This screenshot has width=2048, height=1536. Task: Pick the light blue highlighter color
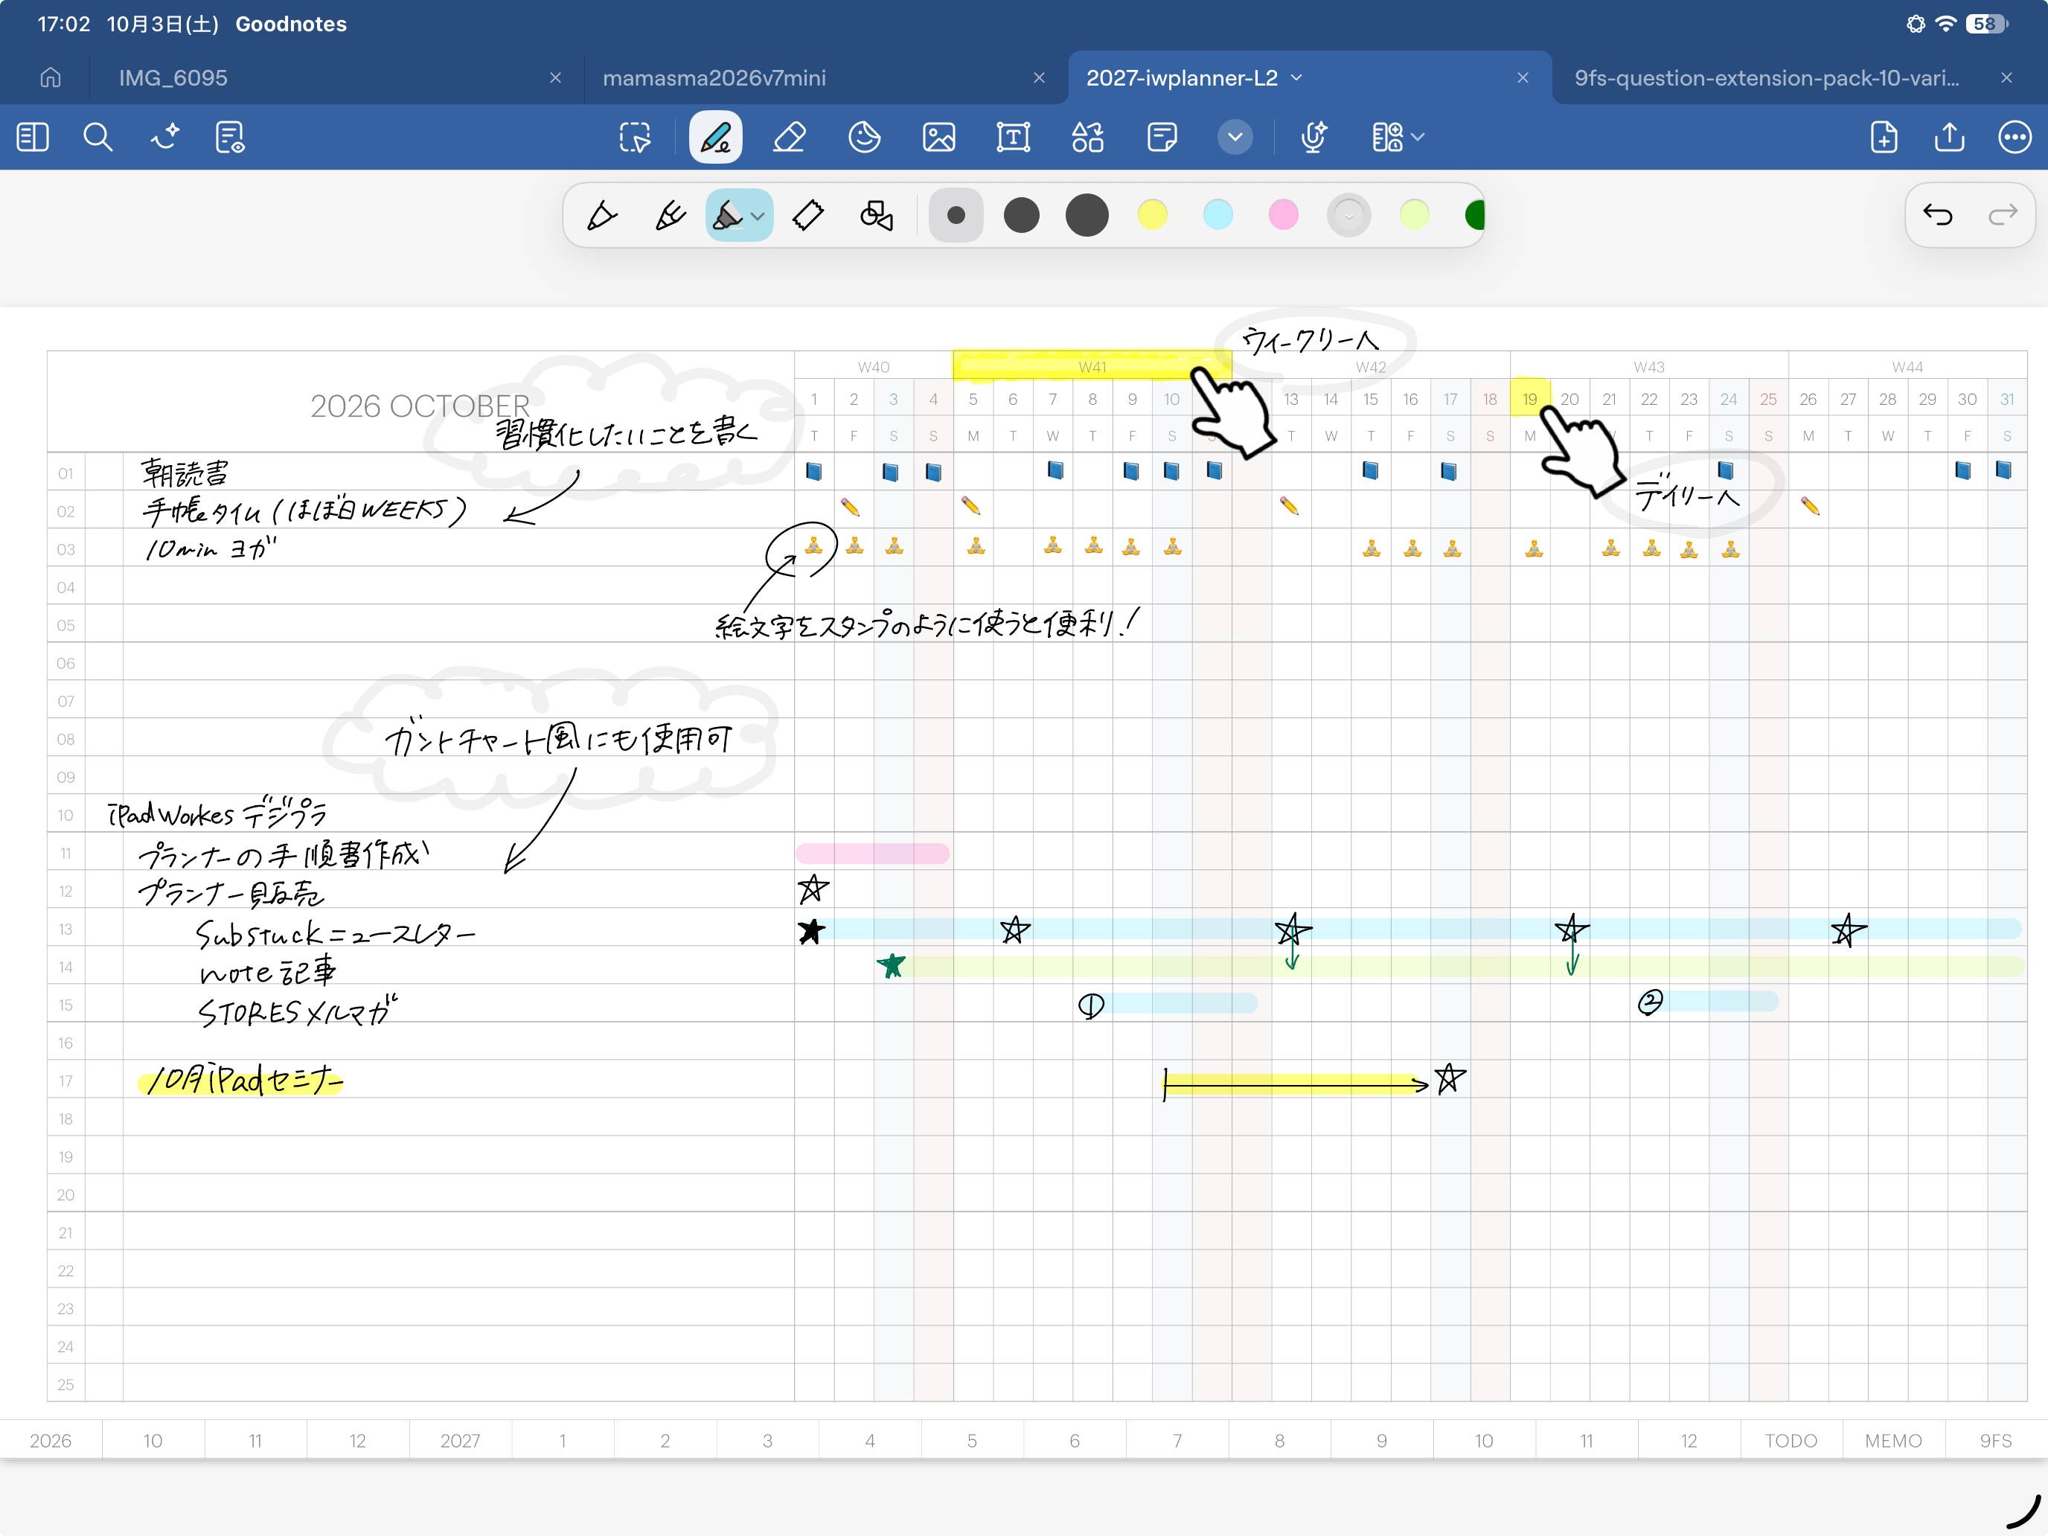[x=1217, y=216]
